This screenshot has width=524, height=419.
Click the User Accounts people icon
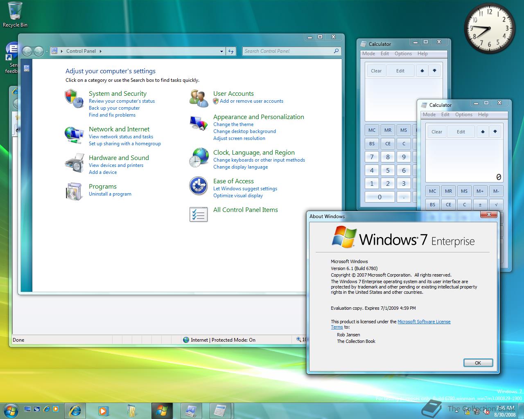click(x=199, y=99)
